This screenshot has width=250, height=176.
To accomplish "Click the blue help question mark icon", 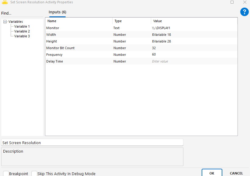I will [x=244, y=12].
